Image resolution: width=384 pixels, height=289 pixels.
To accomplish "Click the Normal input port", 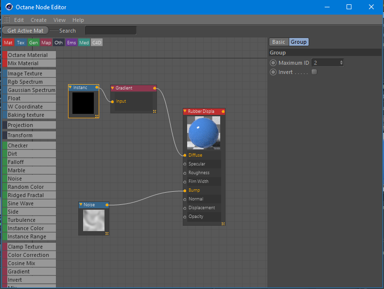I will tap(185, 199).
